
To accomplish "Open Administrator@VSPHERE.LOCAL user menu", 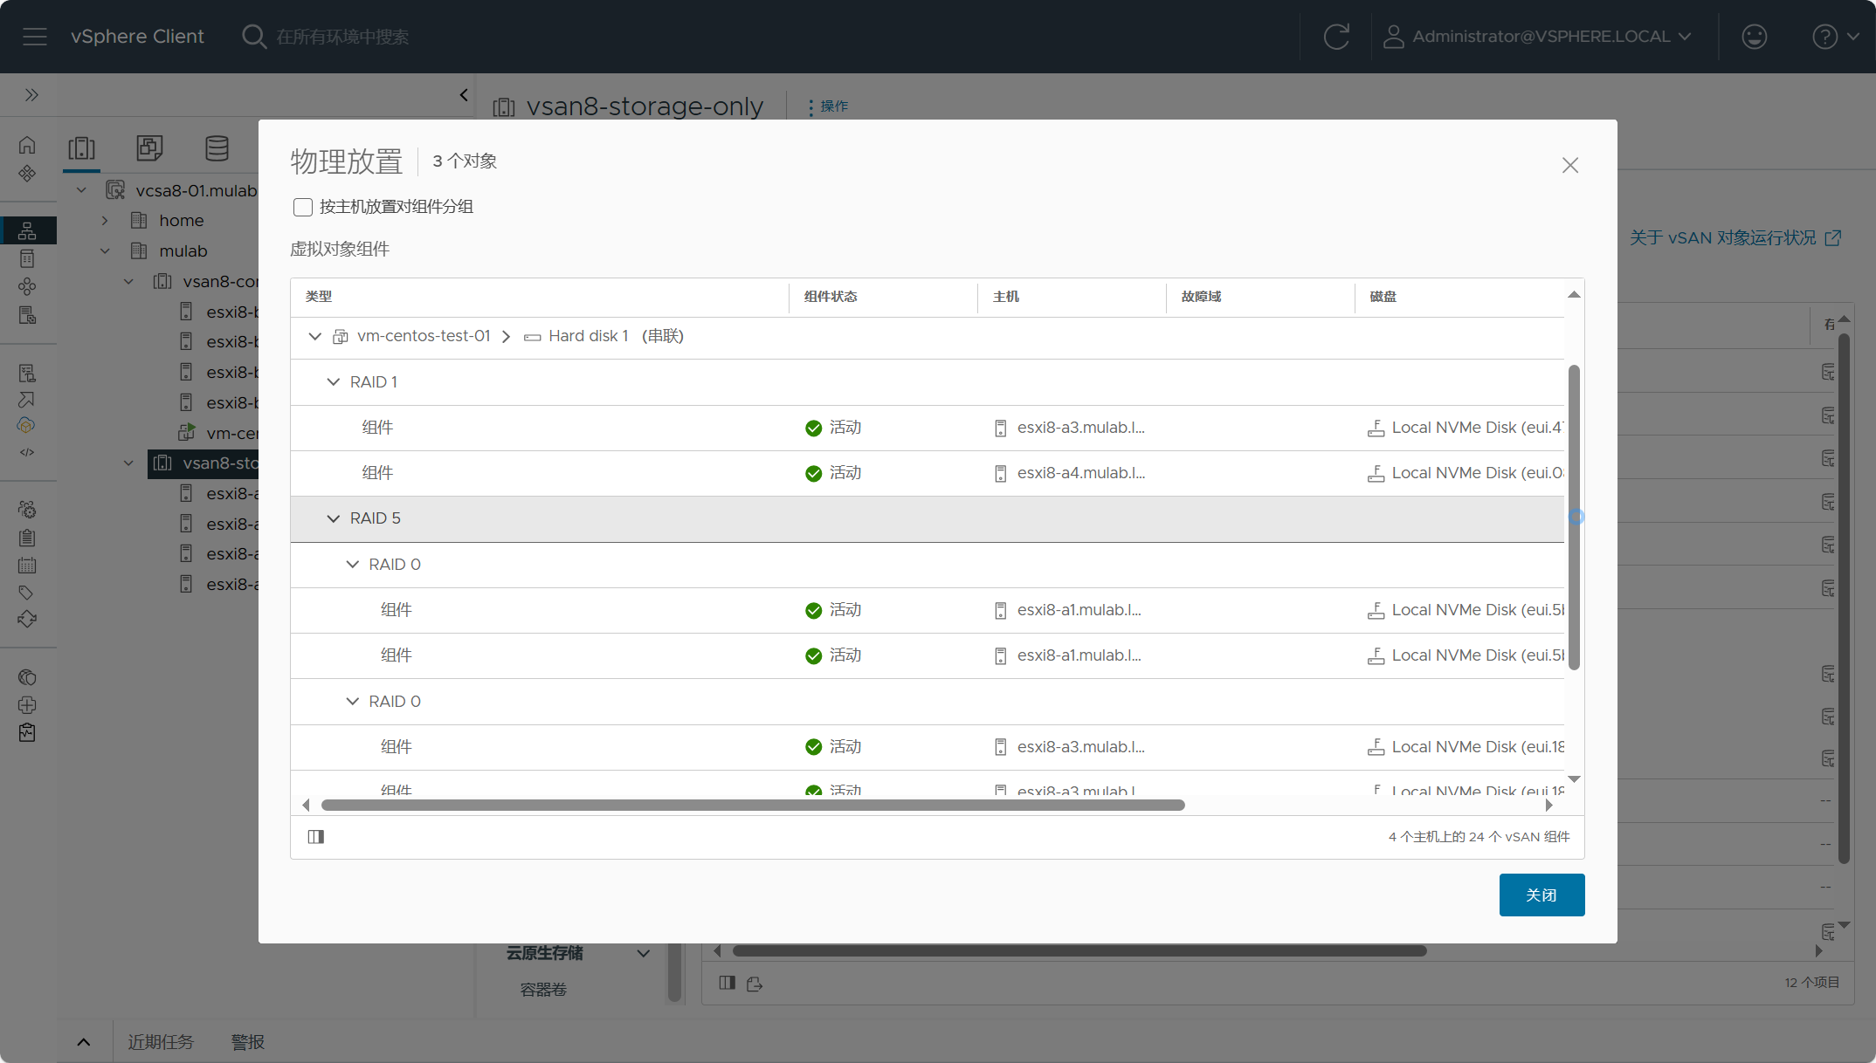I will [x=1537, y=37].
